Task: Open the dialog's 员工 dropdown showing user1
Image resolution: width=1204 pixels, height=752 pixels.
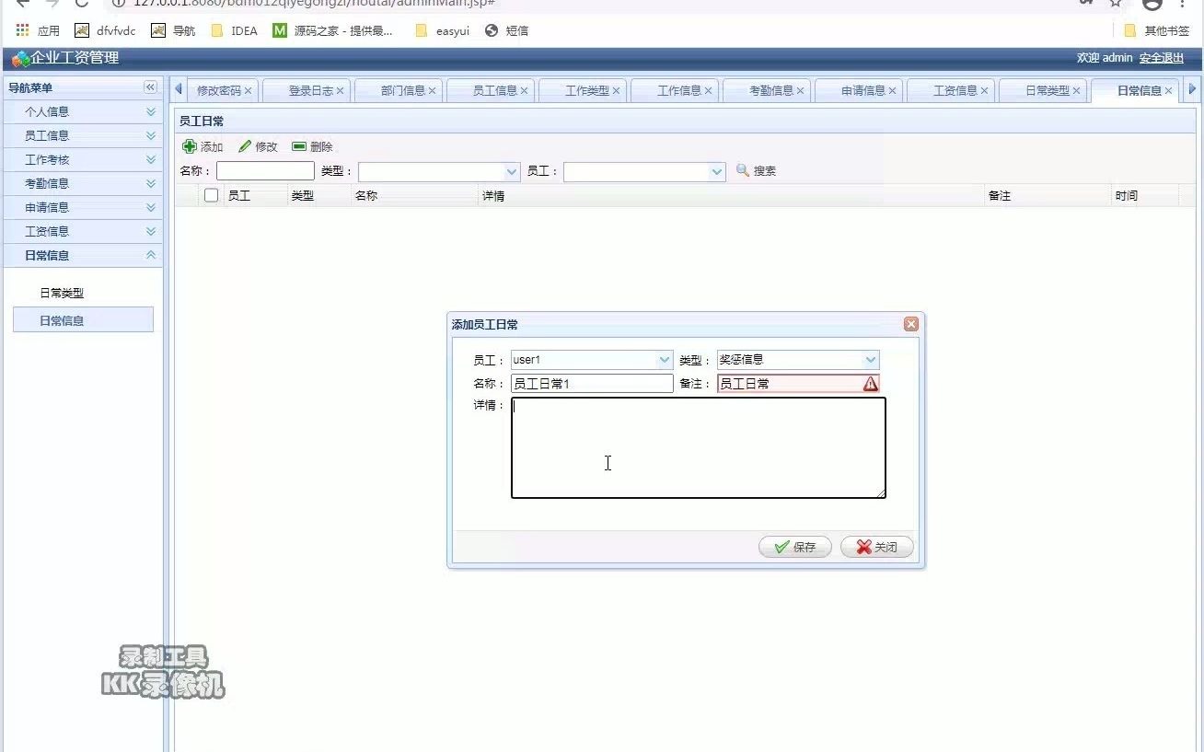Action: click(x=665, y=360)
